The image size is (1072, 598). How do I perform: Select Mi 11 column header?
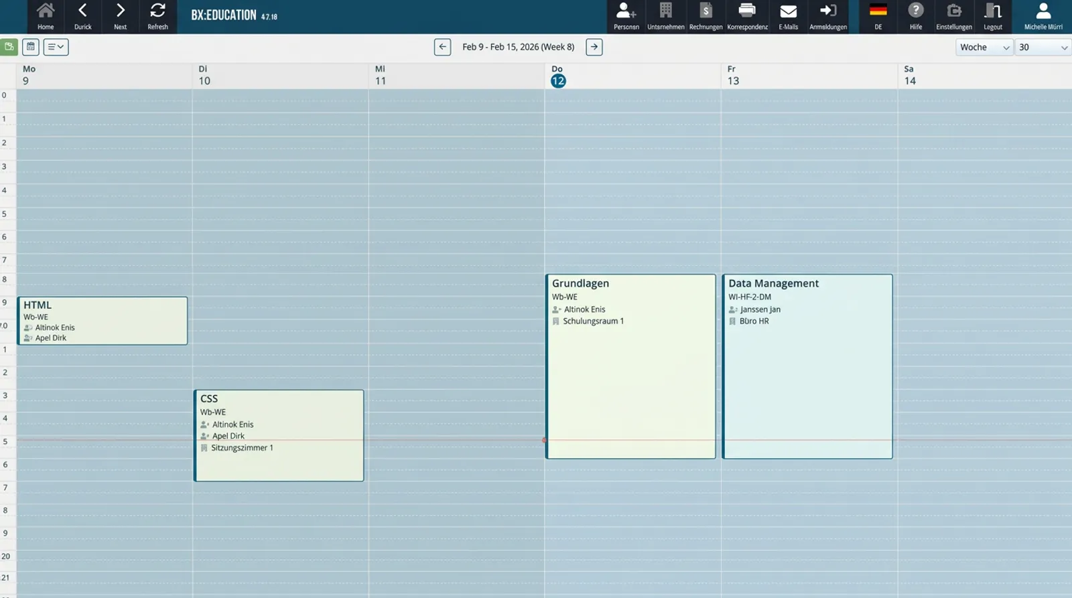[x=456, y=76]
